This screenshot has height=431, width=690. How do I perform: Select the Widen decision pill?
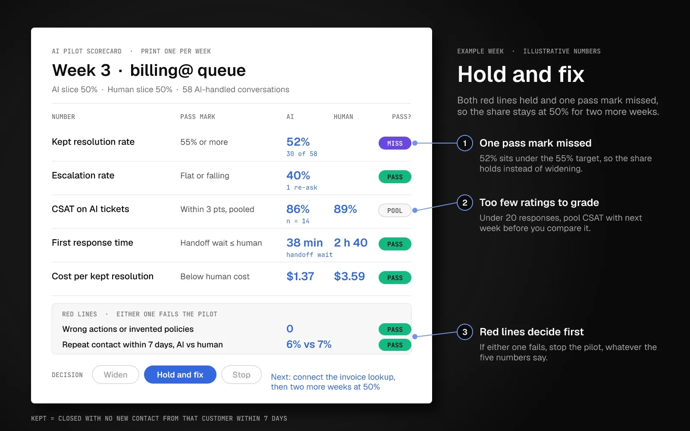pos(116,375)
